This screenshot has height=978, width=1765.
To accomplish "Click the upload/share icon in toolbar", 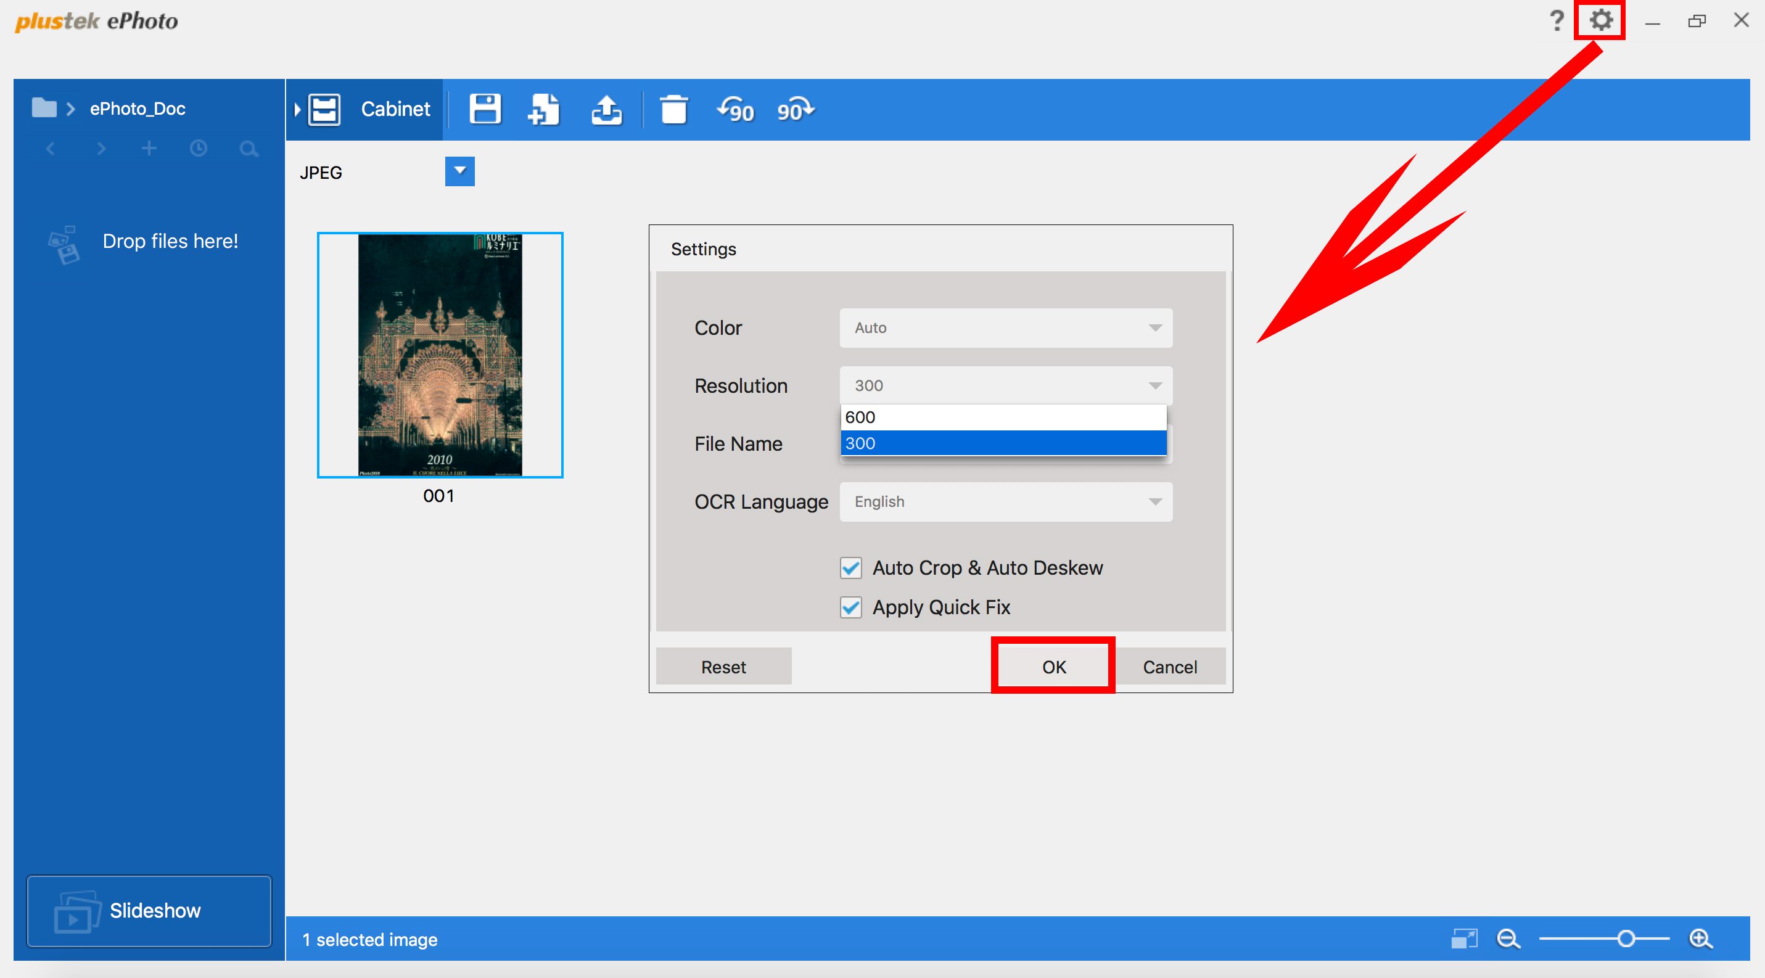I will coord(606,110).
